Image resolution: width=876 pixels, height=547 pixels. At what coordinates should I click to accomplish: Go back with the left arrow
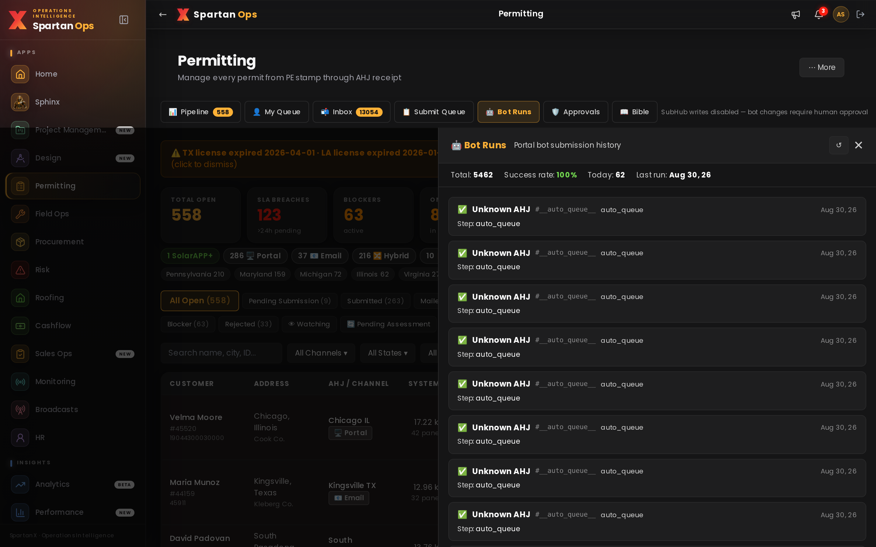pyautogui.click(x=162, y=15)
